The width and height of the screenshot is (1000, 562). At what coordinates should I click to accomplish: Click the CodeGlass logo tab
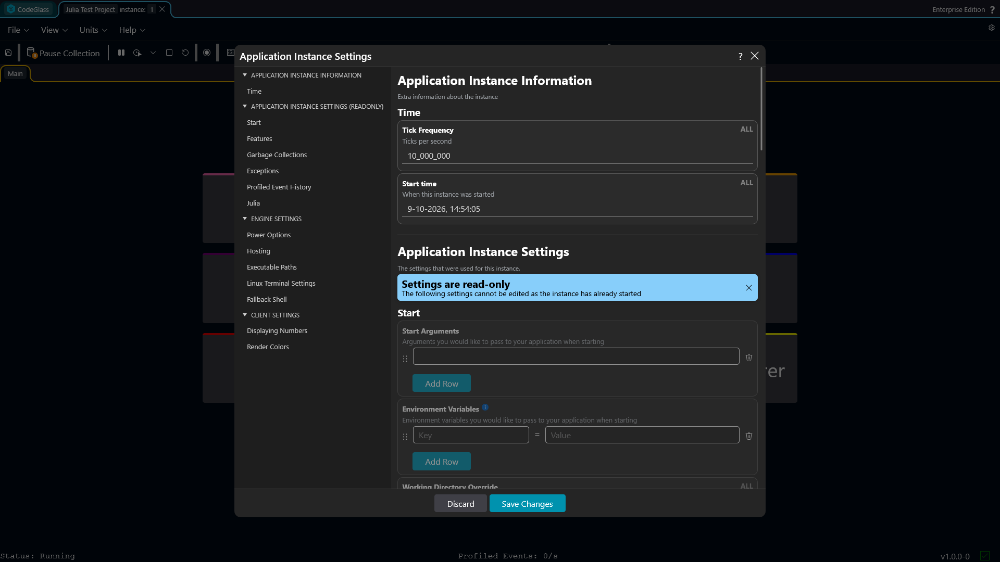pyautogui.click(x=28, y=9)
